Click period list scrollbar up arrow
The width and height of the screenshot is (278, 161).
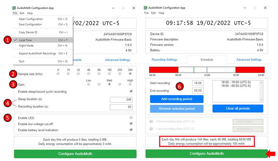tap(261, 83)
